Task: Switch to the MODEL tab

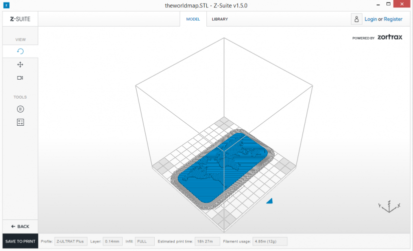Action: coord(193,19)
